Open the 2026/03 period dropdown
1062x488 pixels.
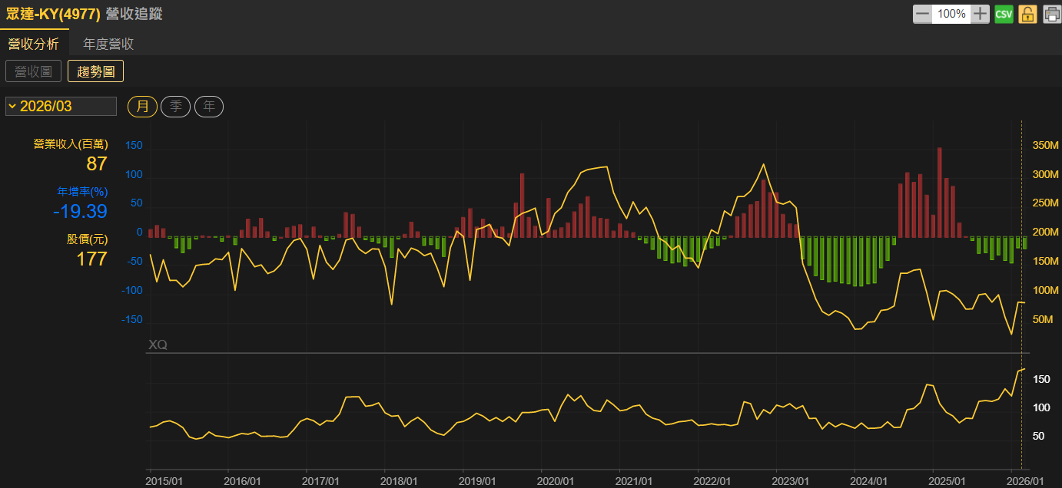[61, 106]
